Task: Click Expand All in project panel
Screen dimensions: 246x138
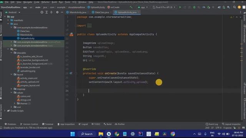Action: [x=47, y=12]
